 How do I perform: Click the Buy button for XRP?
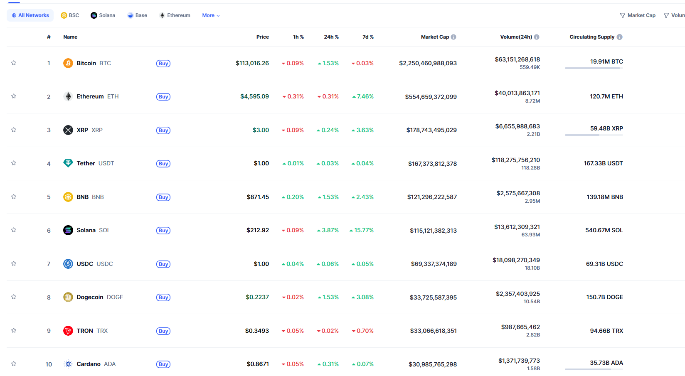[163, 130]
